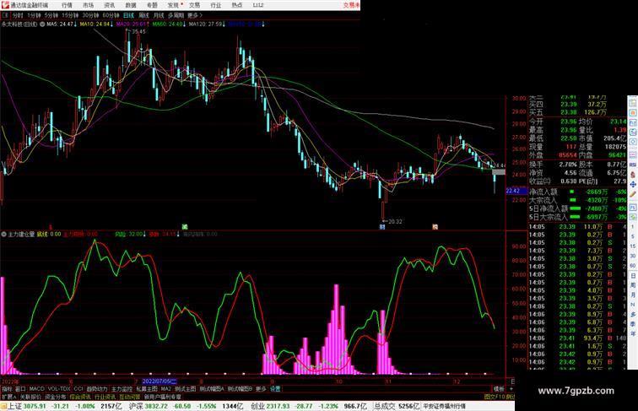Select the 趋势动力 indicator
This screenshot has height=411, width=638.
pos(97,389)
